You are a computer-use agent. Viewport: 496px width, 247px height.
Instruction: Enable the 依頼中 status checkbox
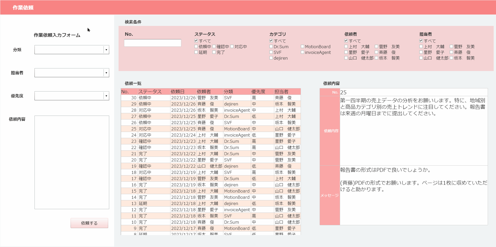coord(196,46)
